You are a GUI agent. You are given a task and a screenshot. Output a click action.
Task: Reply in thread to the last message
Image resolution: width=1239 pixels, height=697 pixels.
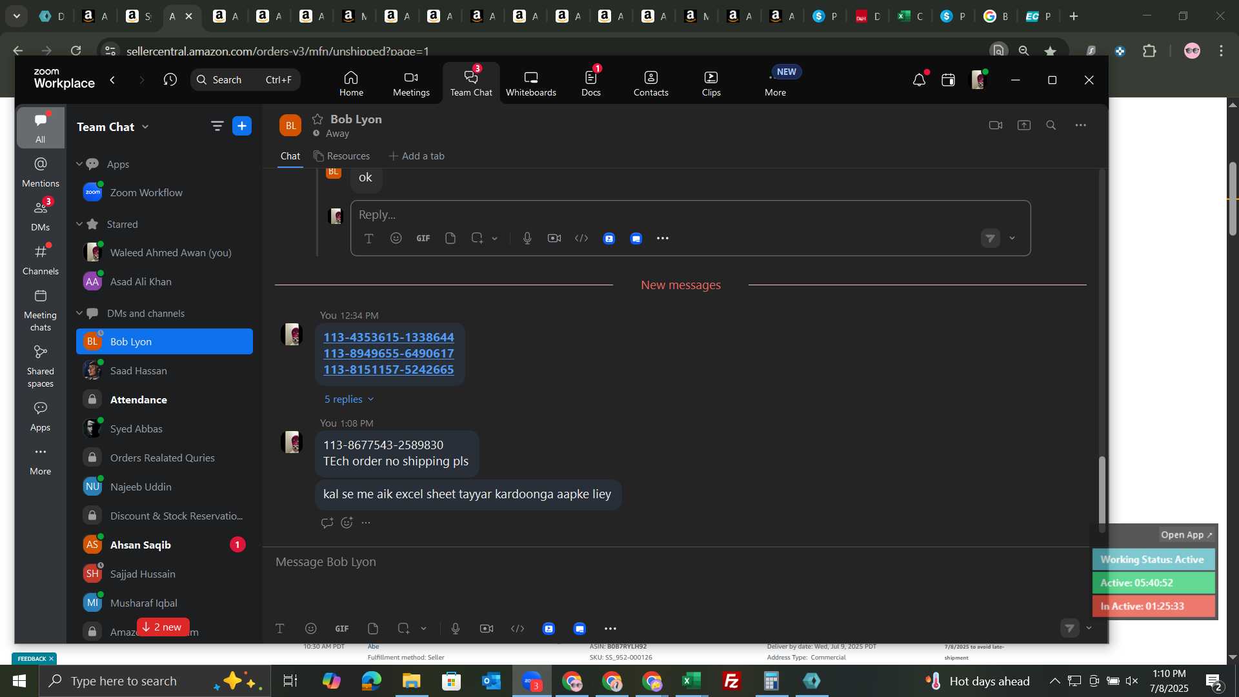click(x=327, y=523)
